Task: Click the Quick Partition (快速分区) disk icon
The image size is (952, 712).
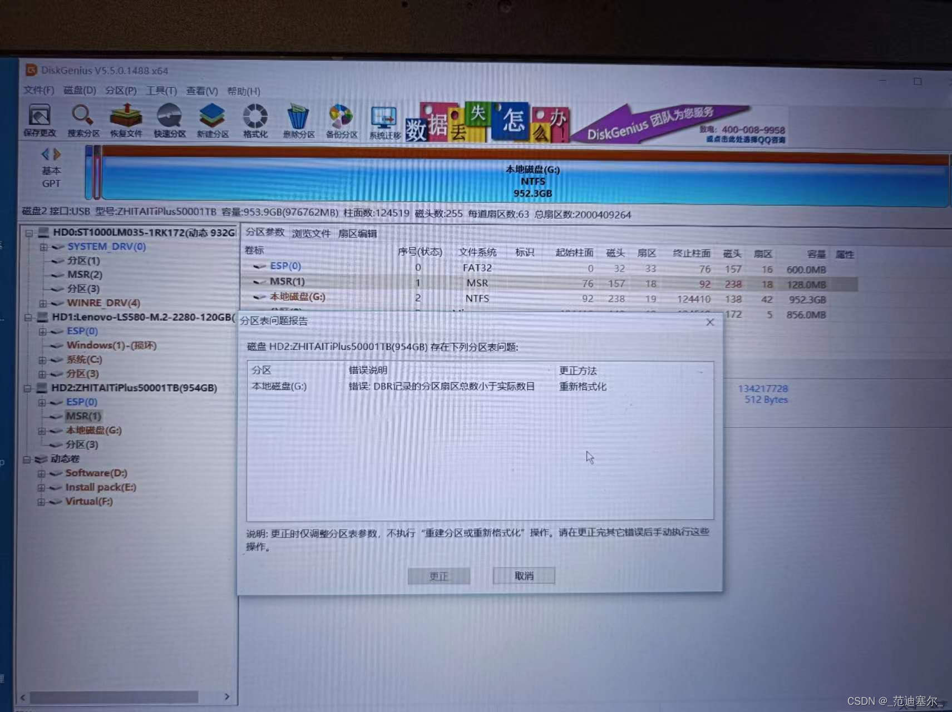Action: pos(170,121)
